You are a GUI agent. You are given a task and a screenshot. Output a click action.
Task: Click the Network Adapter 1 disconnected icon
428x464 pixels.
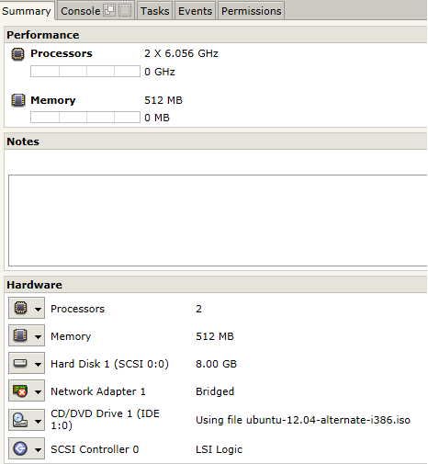[x=20, y=390]
